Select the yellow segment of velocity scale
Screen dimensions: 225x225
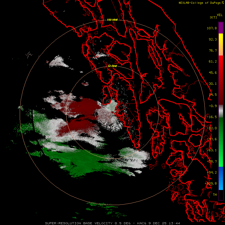[x=221, y=44]
